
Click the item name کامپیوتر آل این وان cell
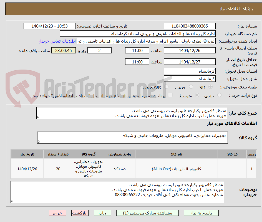[x=177, y=169]
